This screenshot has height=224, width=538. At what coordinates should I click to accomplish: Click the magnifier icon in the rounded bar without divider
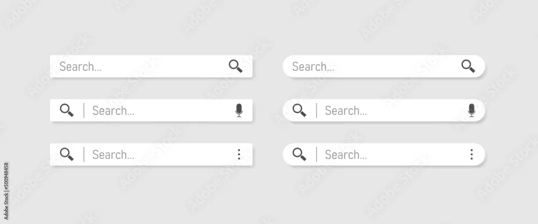[x=468, y=66]
